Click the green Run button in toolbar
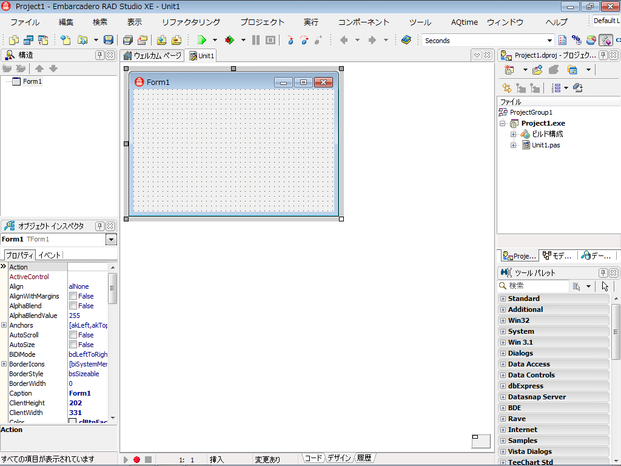This screenshot has height=466, width=621. point(201,40)
